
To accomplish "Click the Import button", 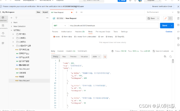I will 45,12.
